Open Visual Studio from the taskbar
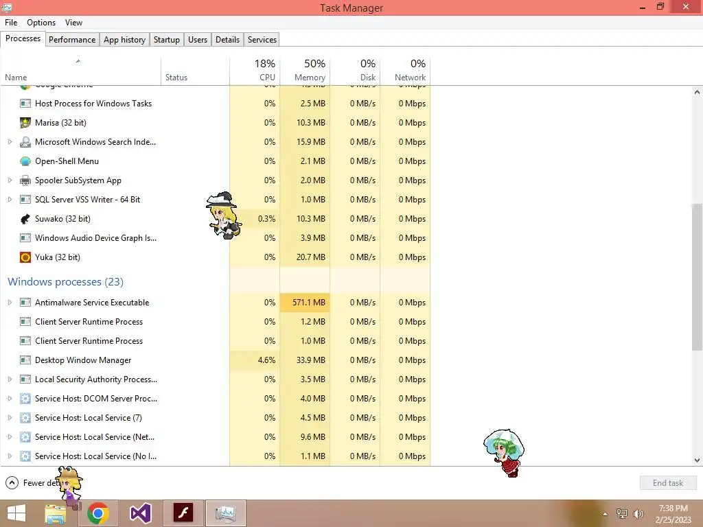This screenshot has height=527, width=703. point(140,513)
